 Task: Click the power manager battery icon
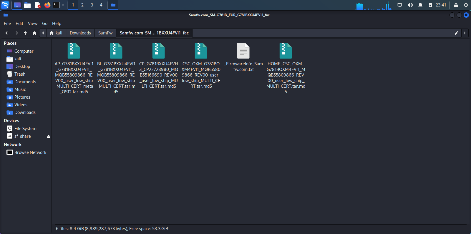(430, 5)
